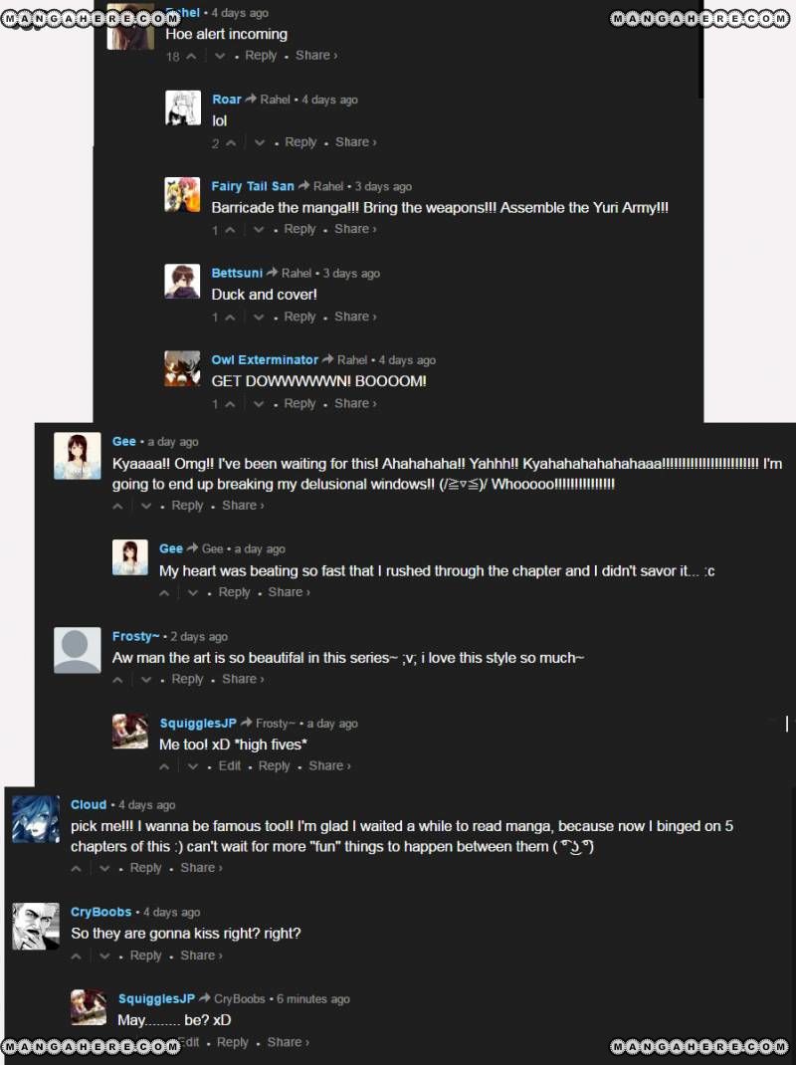Image resolution: width=796 pixels, height=1065 pixels.
Task: Edit SquigglesJP's 'Me too! xD' comment
Action: (230, 765)
